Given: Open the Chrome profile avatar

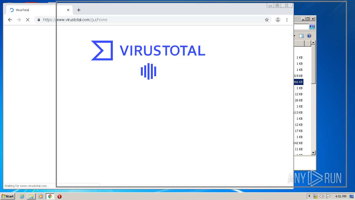Looking at the screenshot, I should tap(278, 20).
